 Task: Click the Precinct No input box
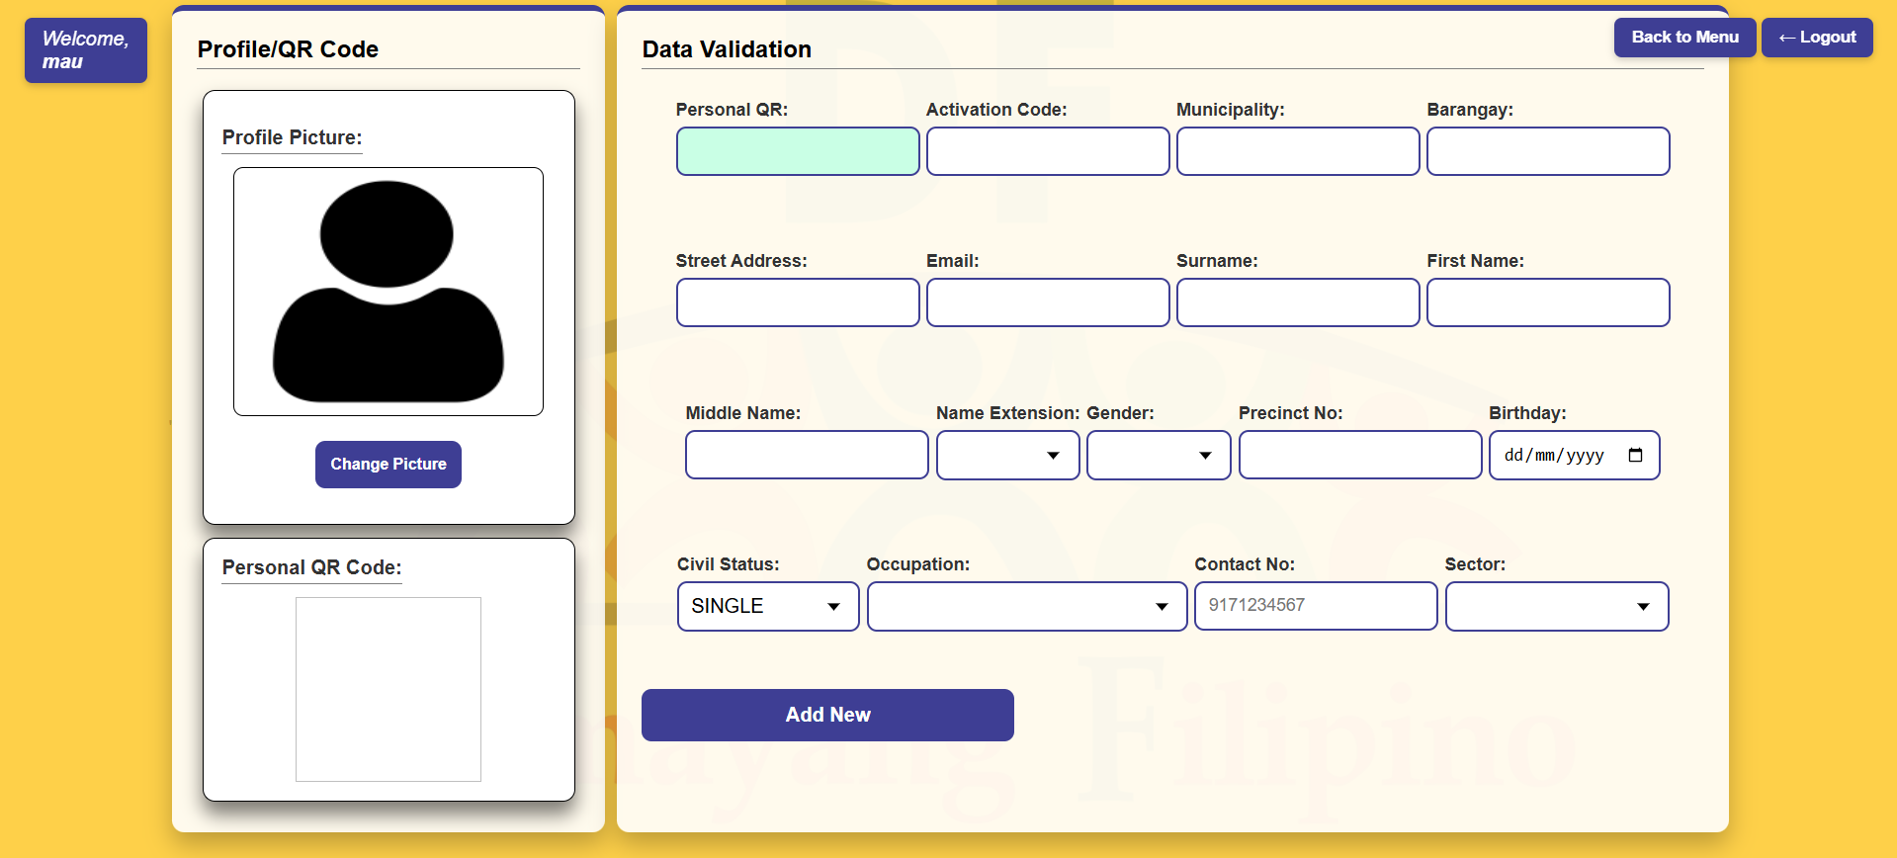1359,456
